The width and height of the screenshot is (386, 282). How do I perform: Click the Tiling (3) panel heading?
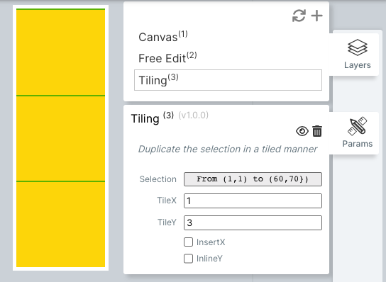pyautogui.click(x=153, y=118)
